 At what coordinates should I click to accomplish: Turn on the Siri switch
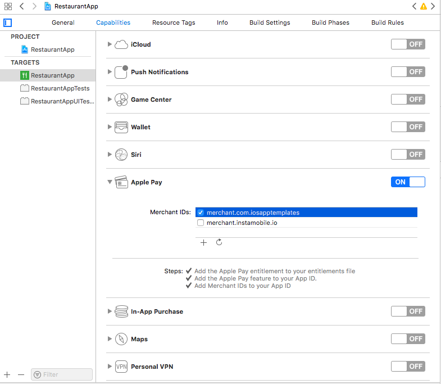pos(408,154)
